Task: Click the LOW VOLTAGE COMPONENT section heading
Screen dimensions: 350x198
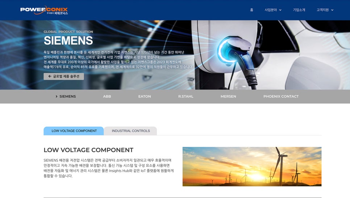Action: (x=88, y=150)
